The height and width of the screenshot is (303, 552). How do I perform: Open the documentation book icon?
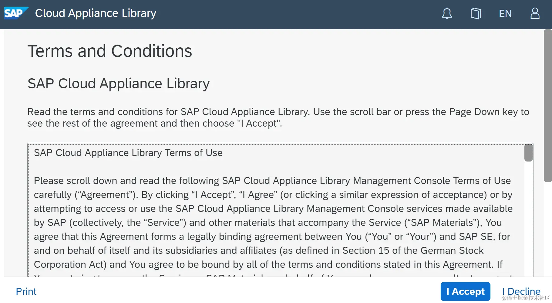476,13
